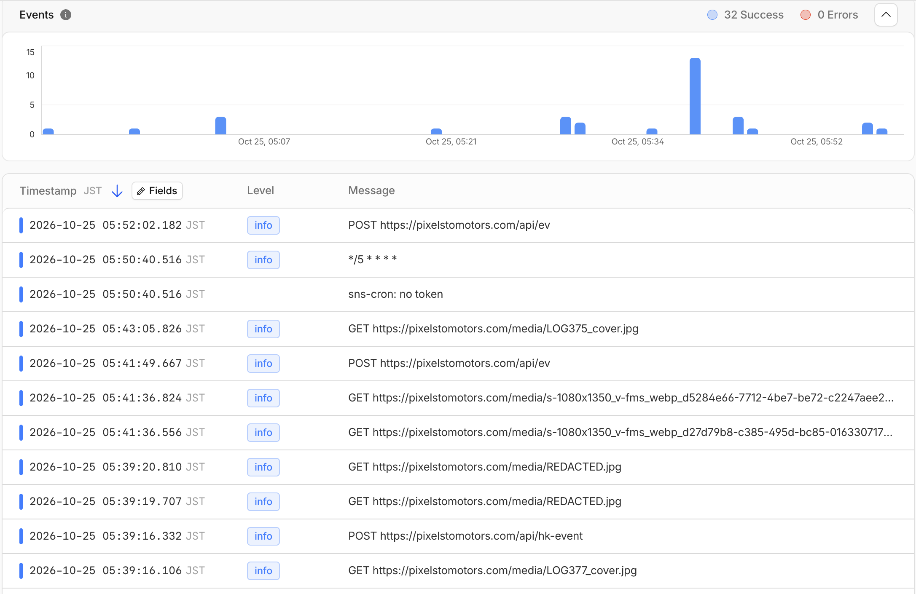Click info badge on 05:50:40.516 cron row

pos(263,260)
